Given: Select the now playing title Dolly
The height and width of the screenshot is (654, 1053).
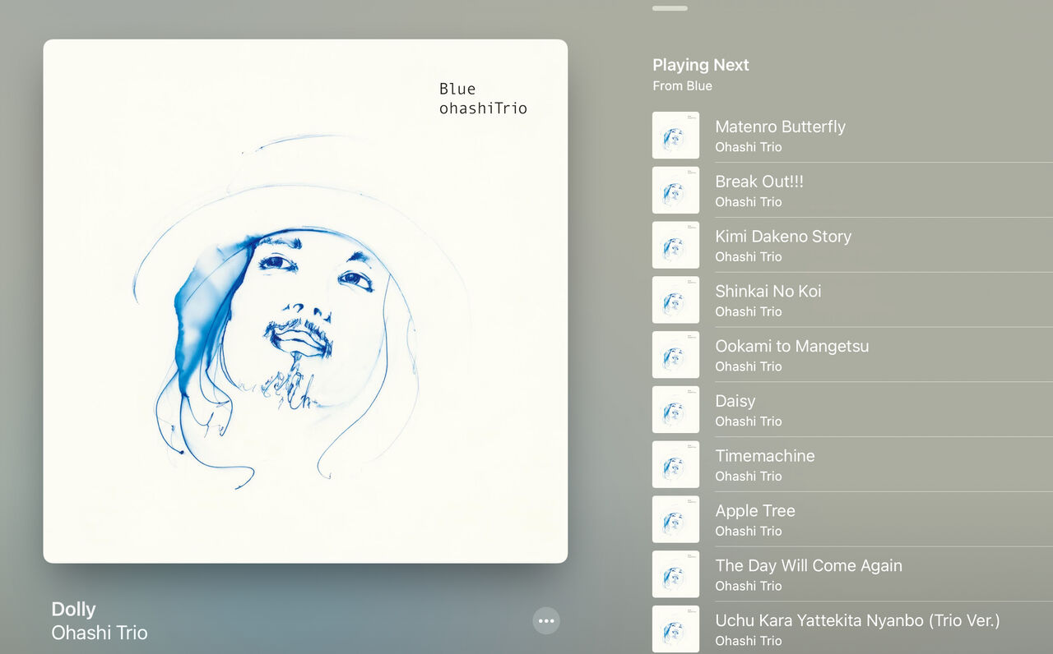Looking at the screenshot, I should click(x=73, y=610).
